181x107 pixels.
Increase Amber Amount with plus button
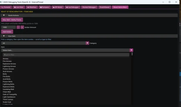point(22,27)
